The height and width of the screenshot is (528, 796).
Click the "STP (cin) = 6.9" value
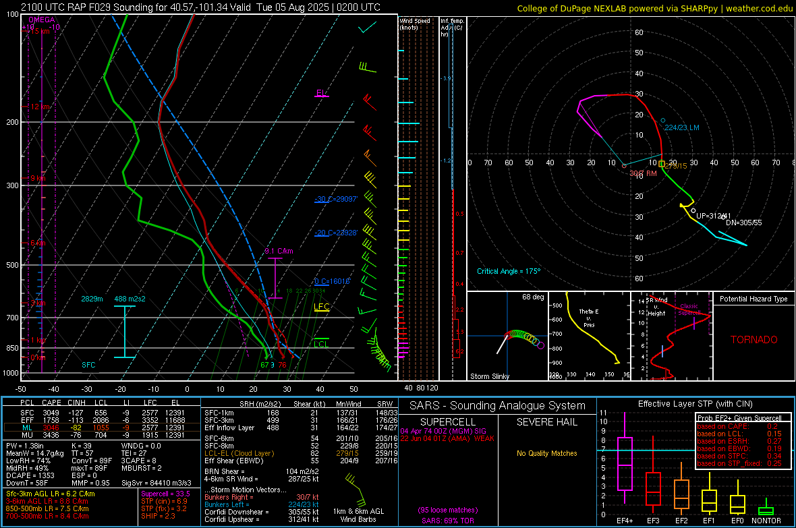pos(164,501)
